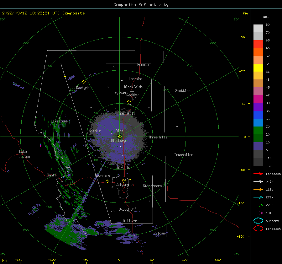
Task: Pick the light gray 80 dBZ swatch
Action: click(258, 29)
